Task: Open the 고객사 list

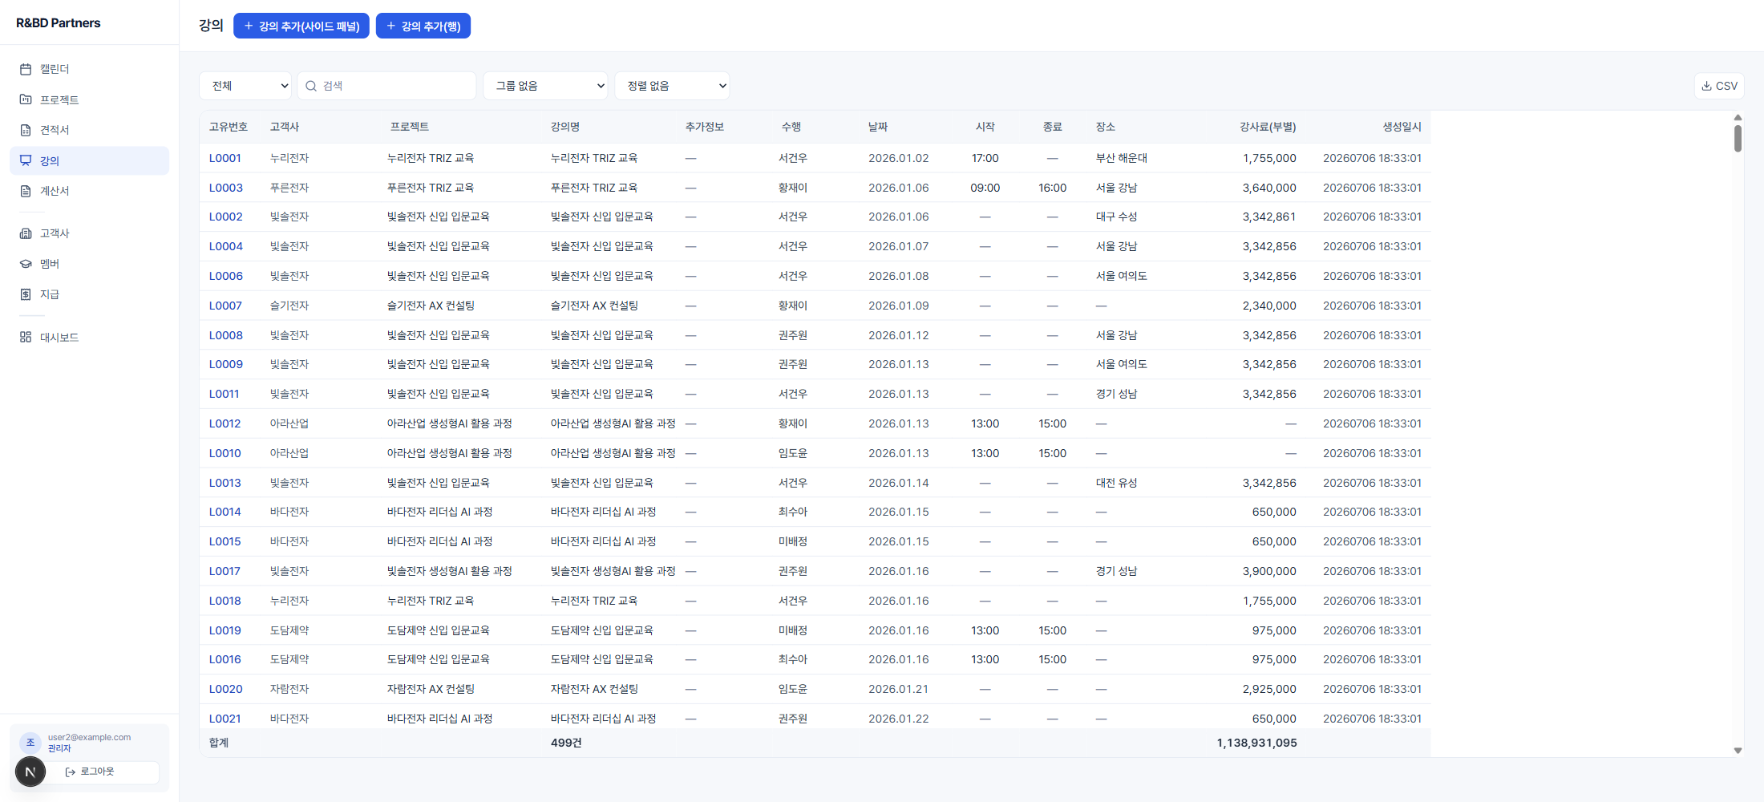Action: point(89,233)
